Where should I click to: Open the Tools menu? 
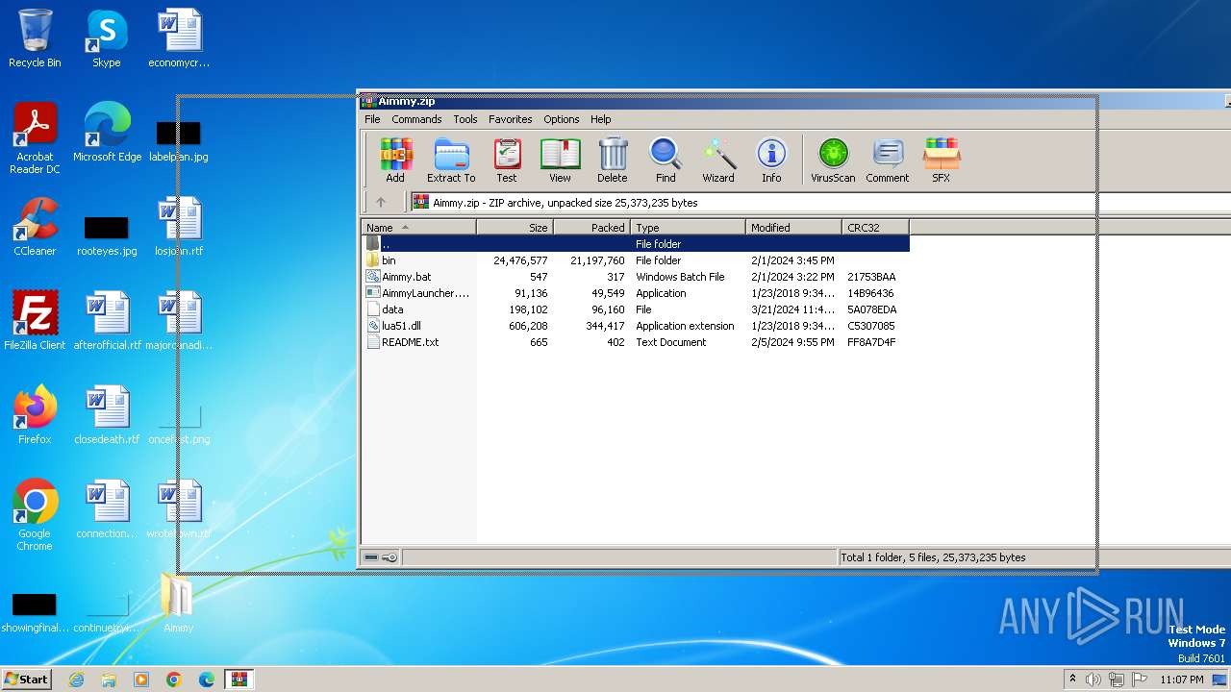point(465,119)
